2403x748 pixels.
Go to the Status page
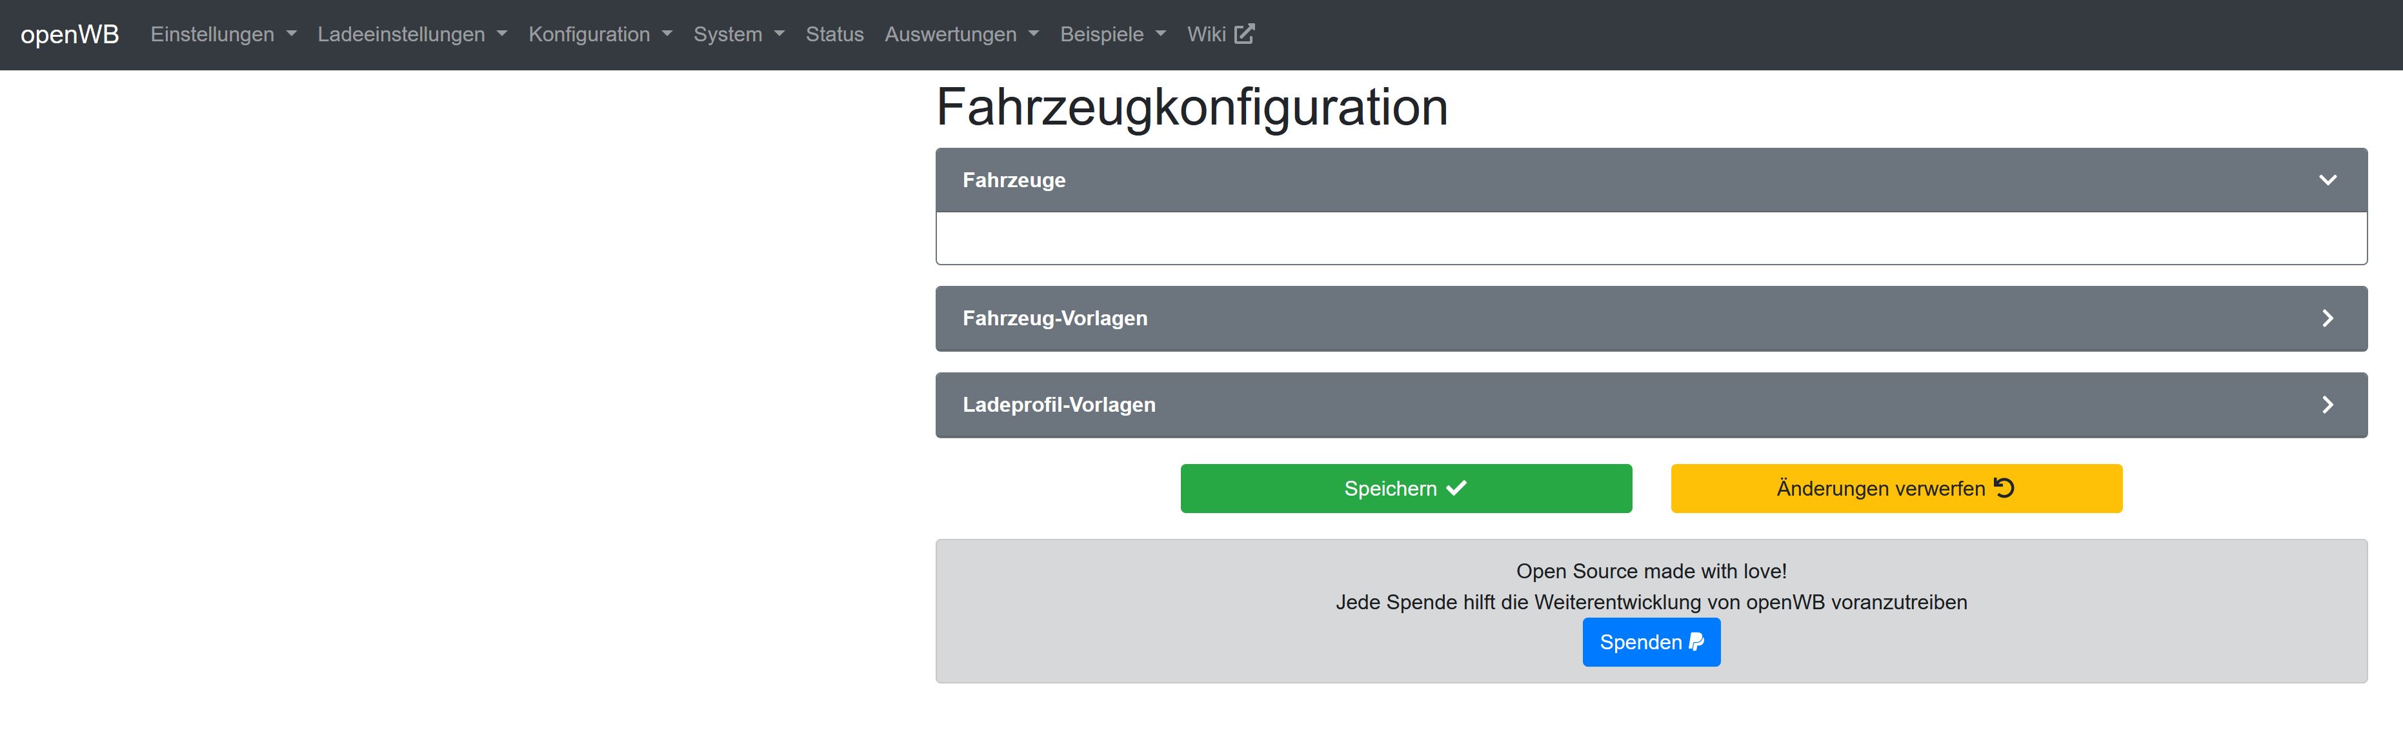click(834, 34)
